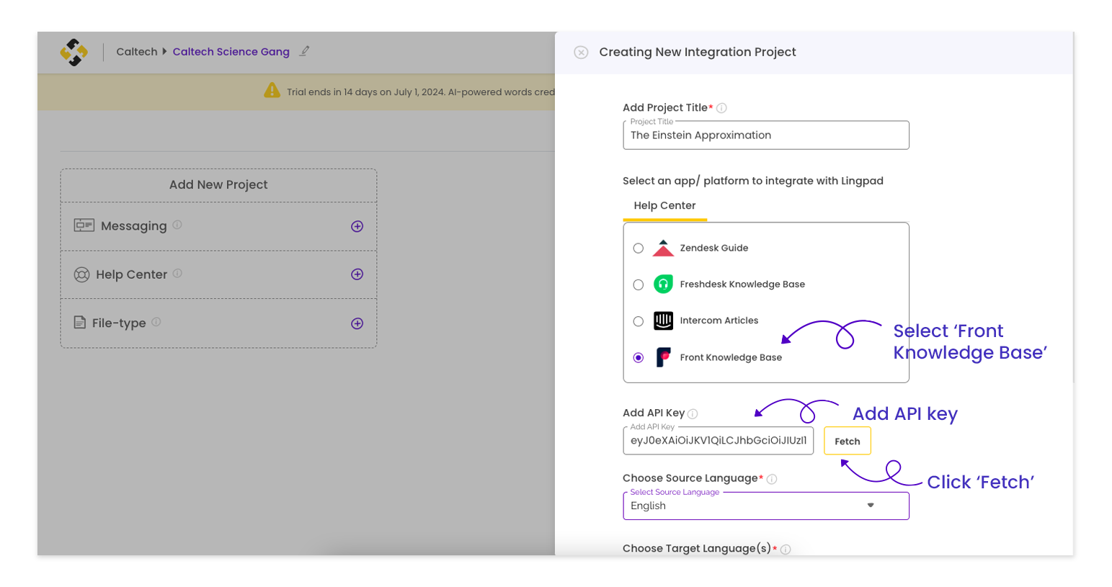Click the File-type project row label
The width and height of the screenshot is (1112, 587).
[119, 323]
